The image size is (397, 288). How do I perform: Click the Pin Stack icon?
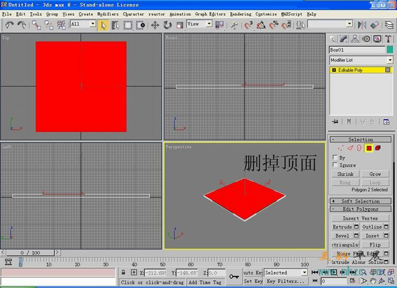(x=335, y=122)
